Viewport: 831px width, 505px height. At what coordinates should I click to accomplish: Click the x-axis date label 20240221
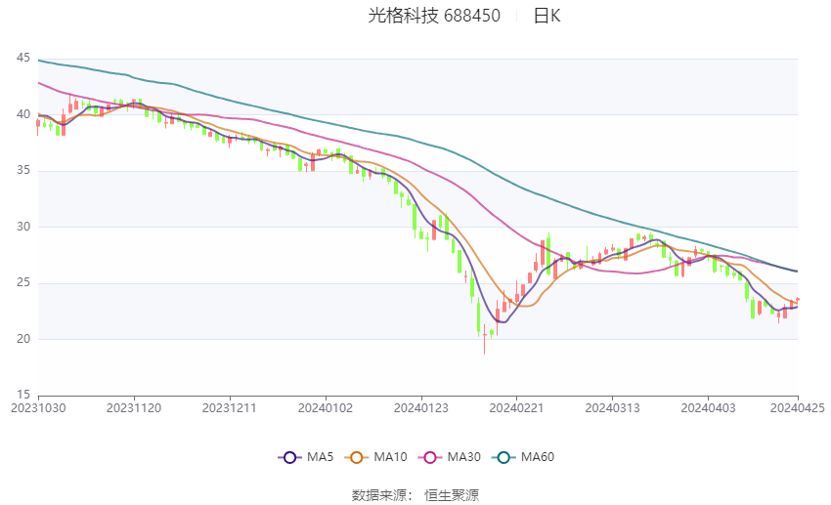pos(517,408)
